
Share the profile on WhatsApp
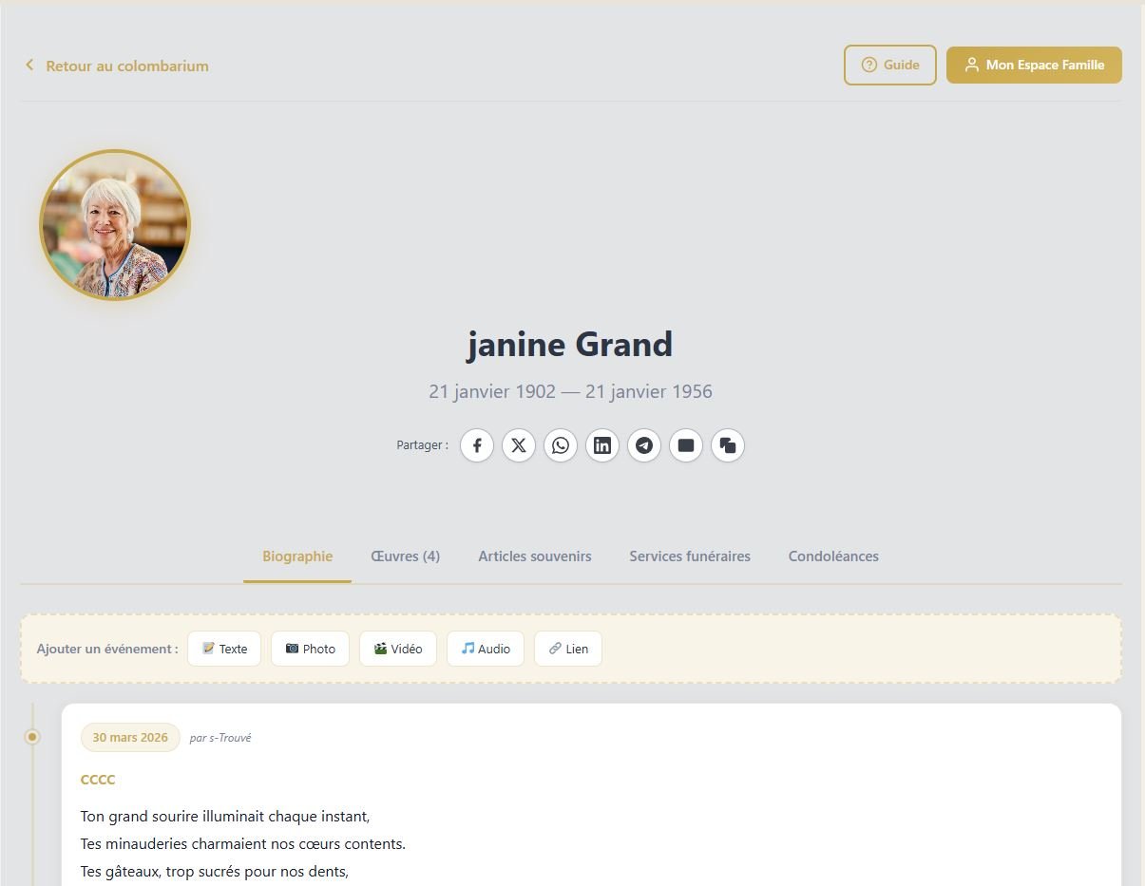(560, 445)
